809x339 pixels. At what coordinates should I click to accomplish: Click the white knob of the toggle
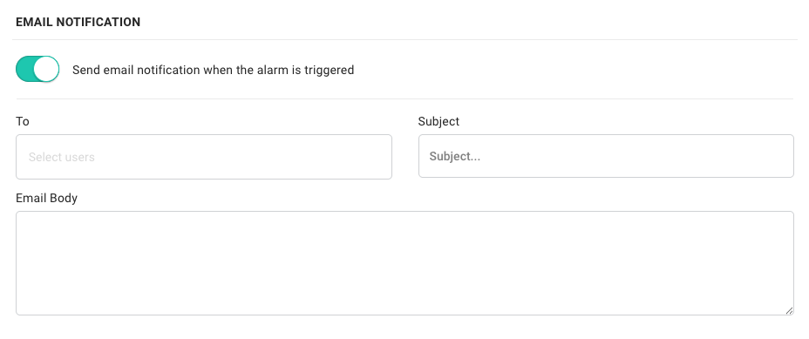46,69
